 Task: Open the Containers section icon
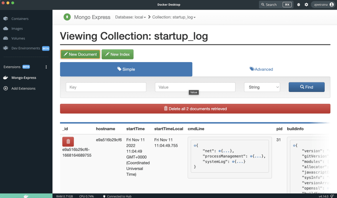[x=6, y=18]
